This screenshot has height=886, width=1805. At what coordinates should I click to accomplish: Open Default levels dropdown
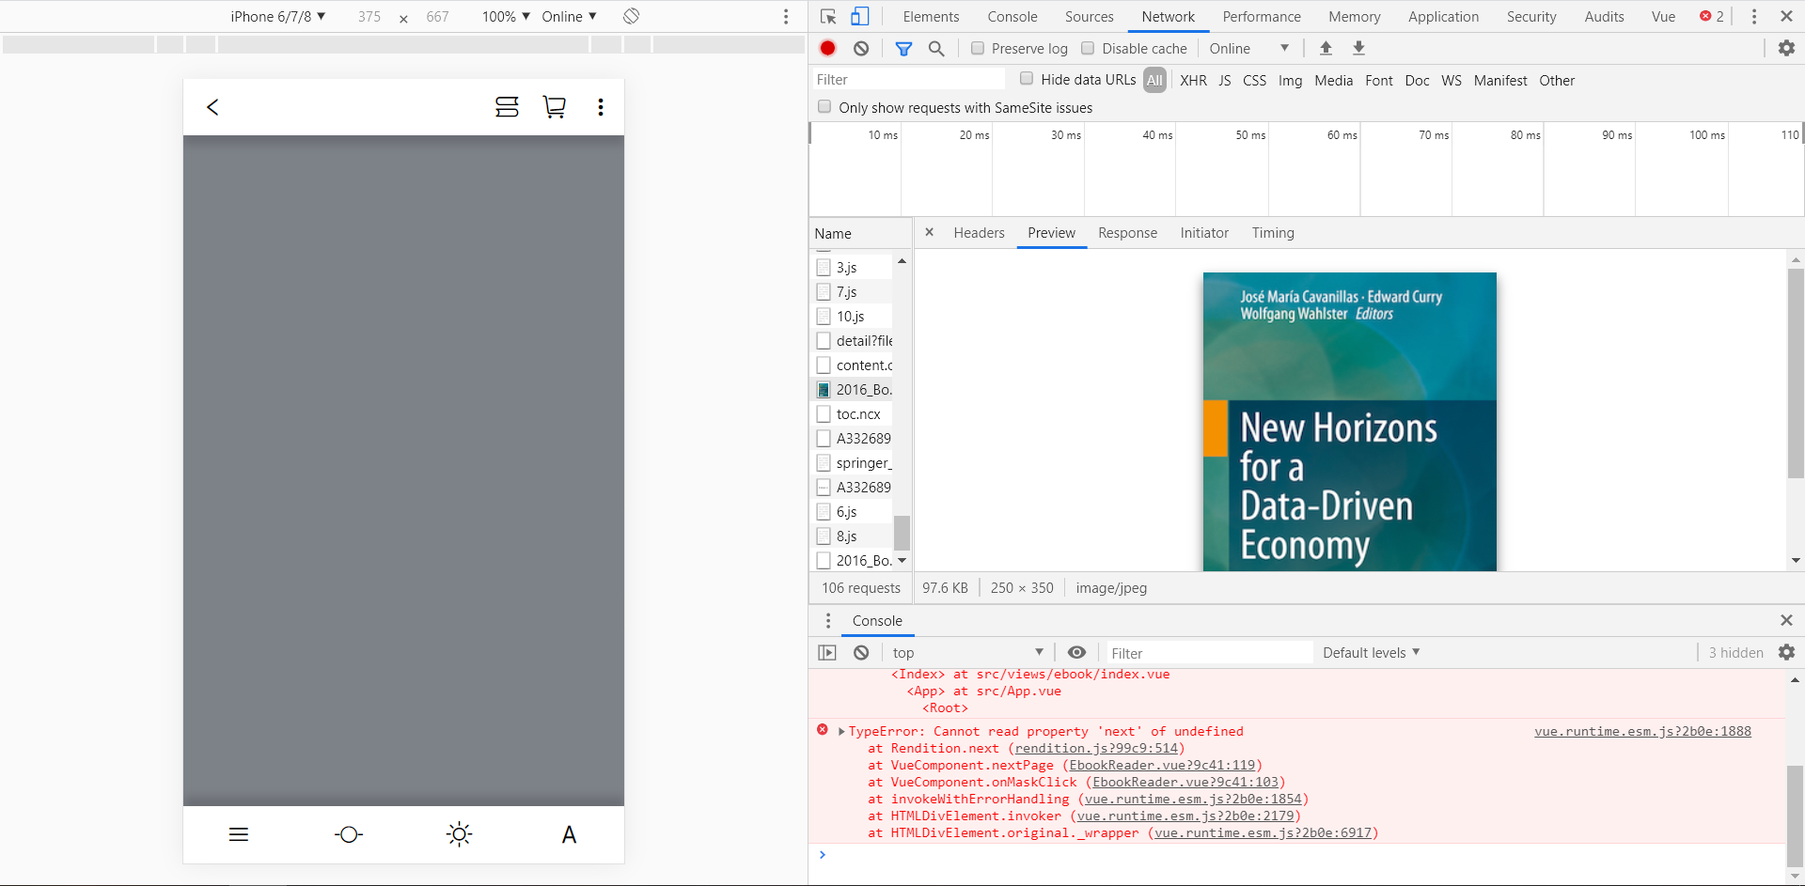(x=1371, y=652)
